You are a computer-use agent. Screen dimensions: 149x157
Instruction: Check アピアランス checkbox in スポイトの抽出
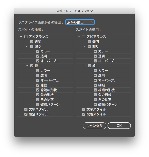[26, 37]
